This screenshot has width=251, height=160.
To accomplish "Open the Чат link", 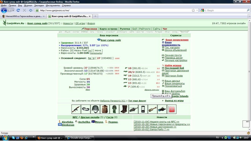I will tap(165, 29).
